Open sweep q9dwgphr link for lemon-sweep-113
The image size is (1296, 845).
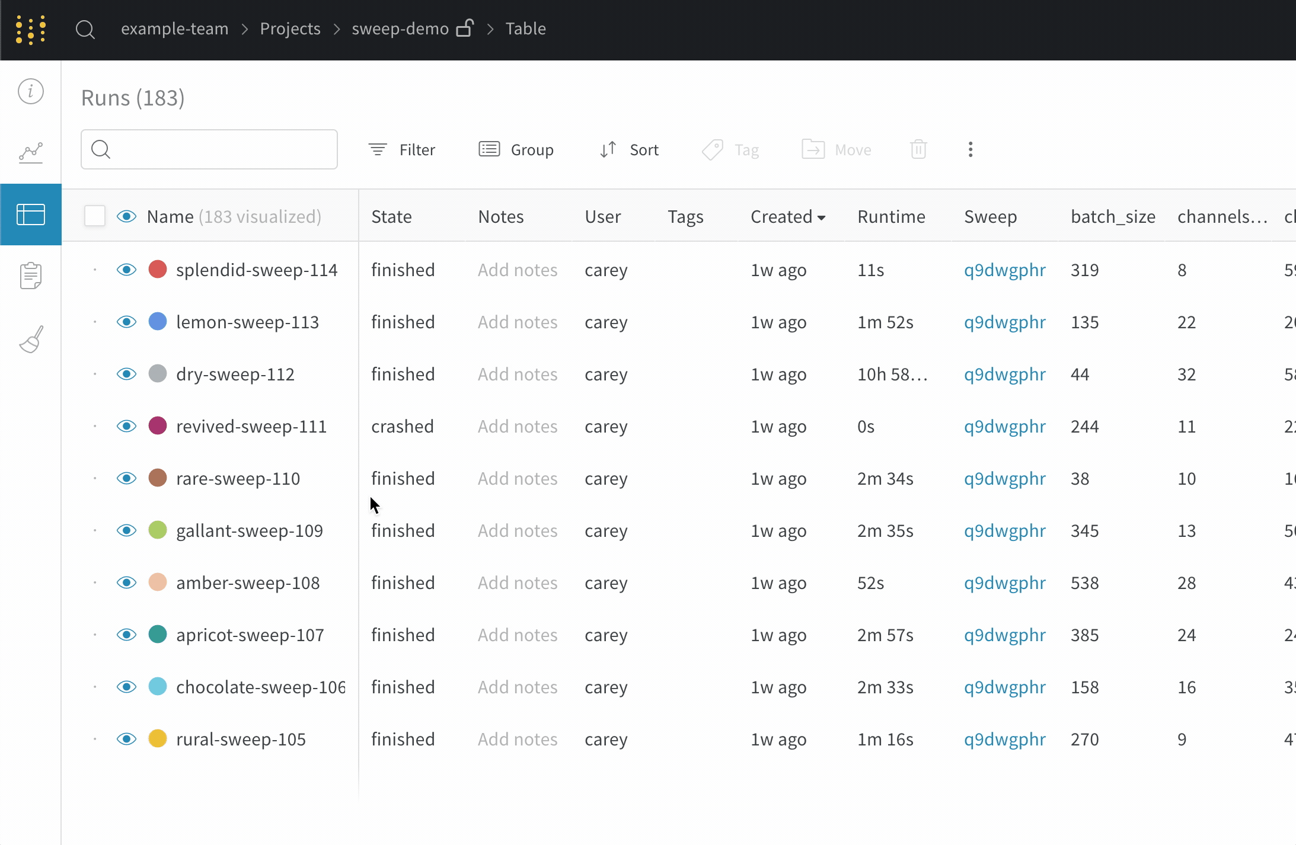pos(1004,322)
